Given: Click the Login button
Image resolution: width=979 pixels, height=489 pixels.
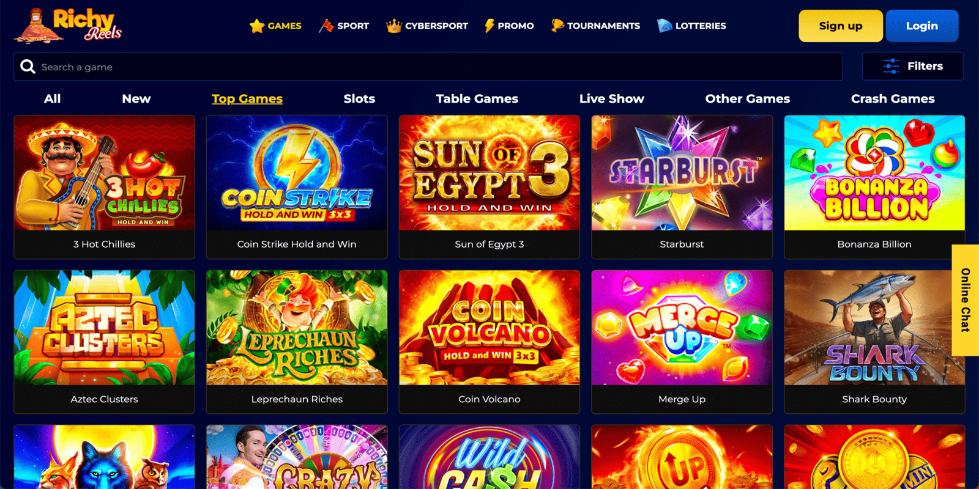Looking at the screenshot, I should click(921, 26).
